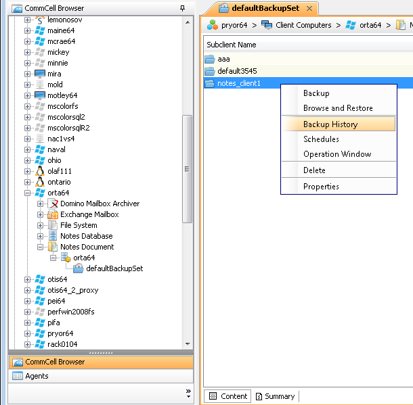Screen dimensions: 413x405
Task: Select perfwin2008fs in the tree
Action: (71, 312)
